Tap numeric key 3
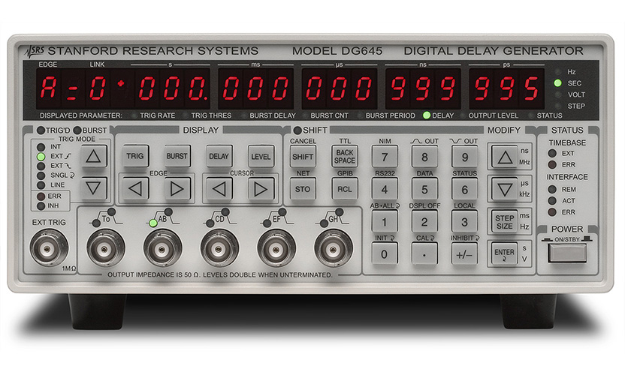Image resolution: width=625 pixels, height=375 pixels. click(x=464, y=221)
